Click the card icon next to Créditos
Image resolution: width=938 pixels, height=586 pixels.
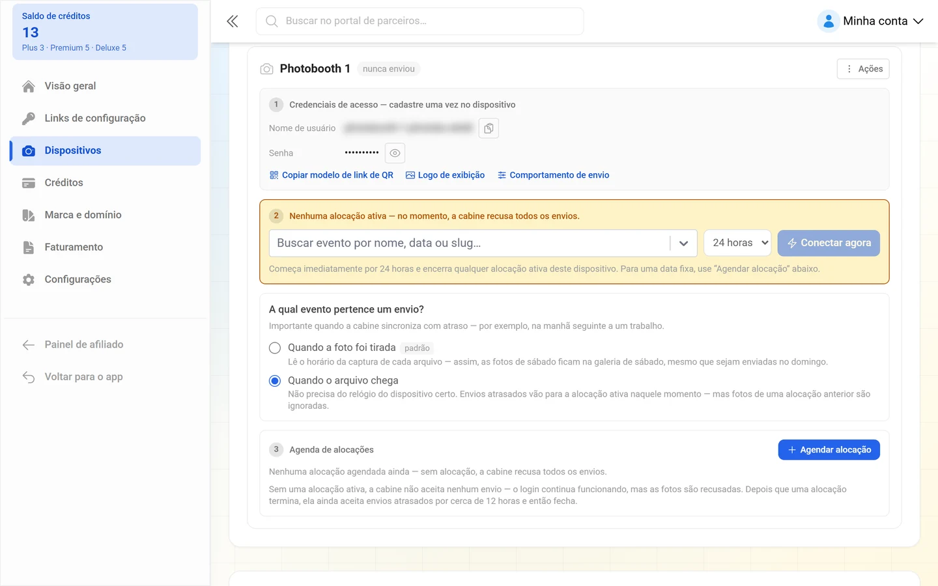(29, 183)
